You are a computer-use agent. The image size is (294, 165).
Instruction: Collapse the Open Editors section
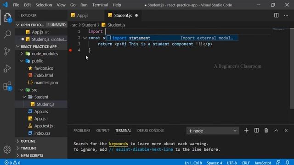(17, 25)
